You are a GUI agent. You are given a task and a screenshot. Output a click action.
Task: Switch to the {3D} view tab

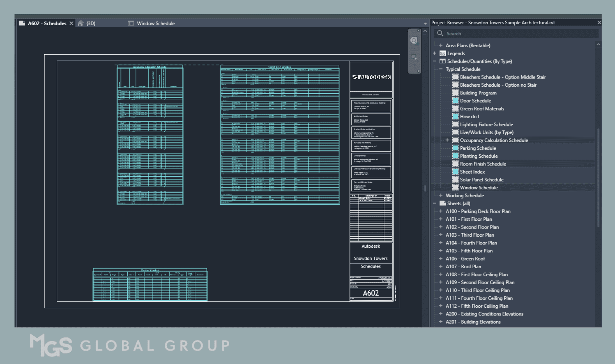tap(90, 23)
